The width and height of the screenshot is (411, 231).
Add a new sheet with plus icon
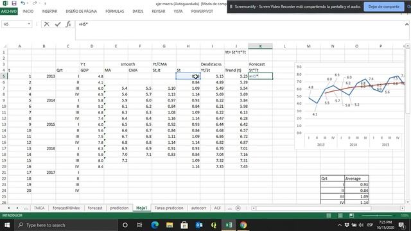pos(238,208)
